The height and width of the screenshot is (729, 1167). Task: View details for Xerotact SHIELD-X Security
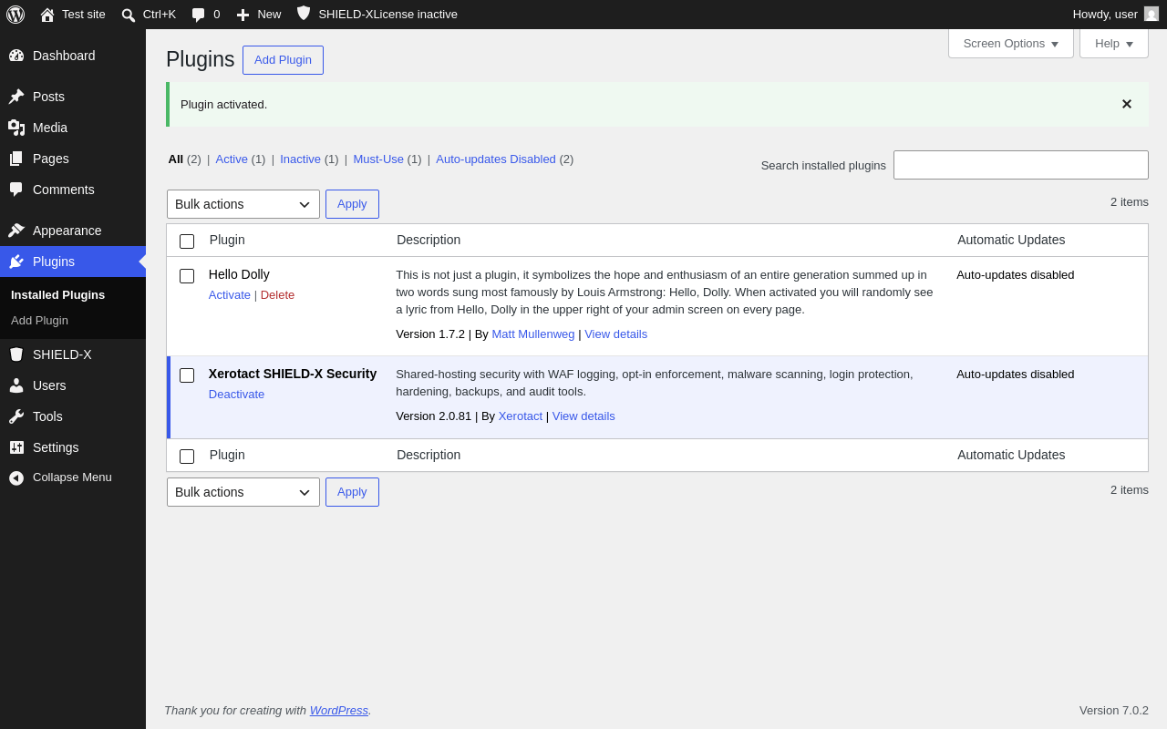point(583,416)
